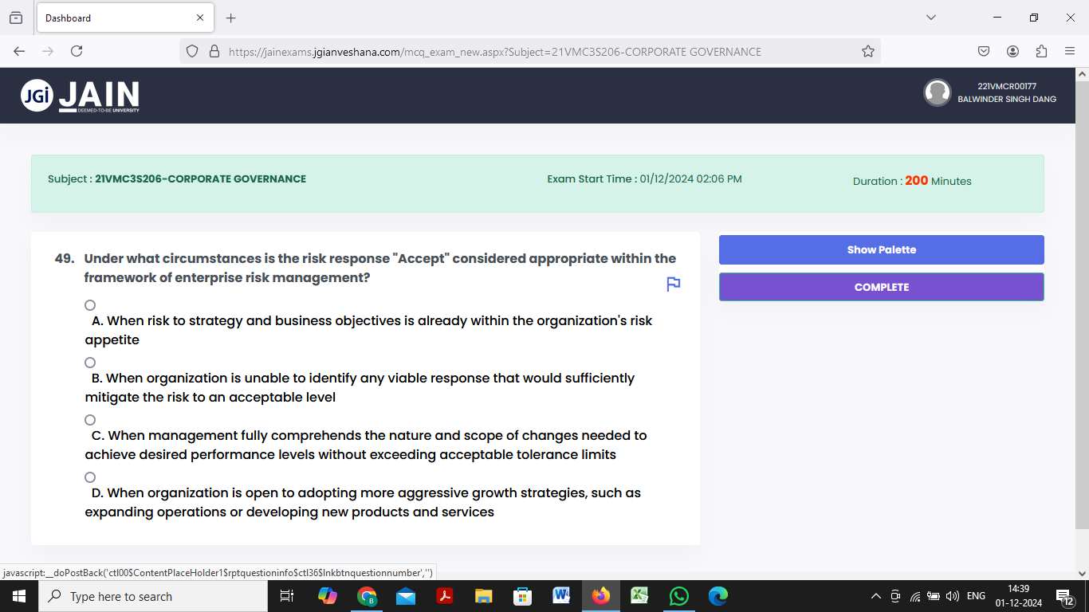This screenshot has width=1089, height=612.
Task: Click the Show Palette button
Action: point(881,249)
